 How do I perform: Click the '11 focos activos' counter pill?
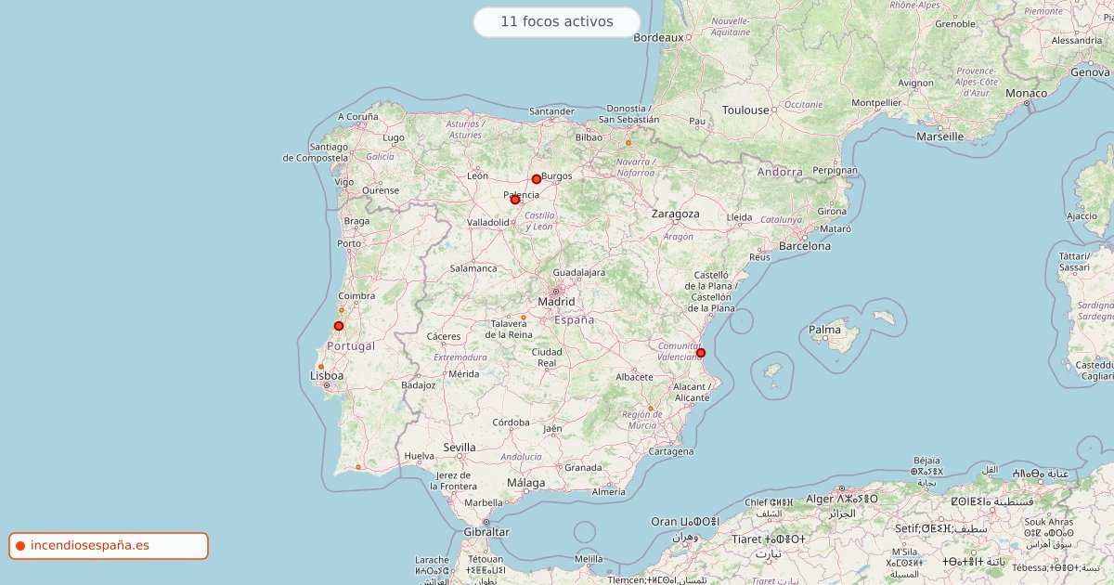click(x=557, y=21)
